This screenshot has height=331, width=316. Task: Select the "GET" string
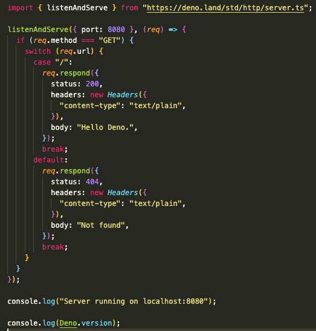coord(109,40)
